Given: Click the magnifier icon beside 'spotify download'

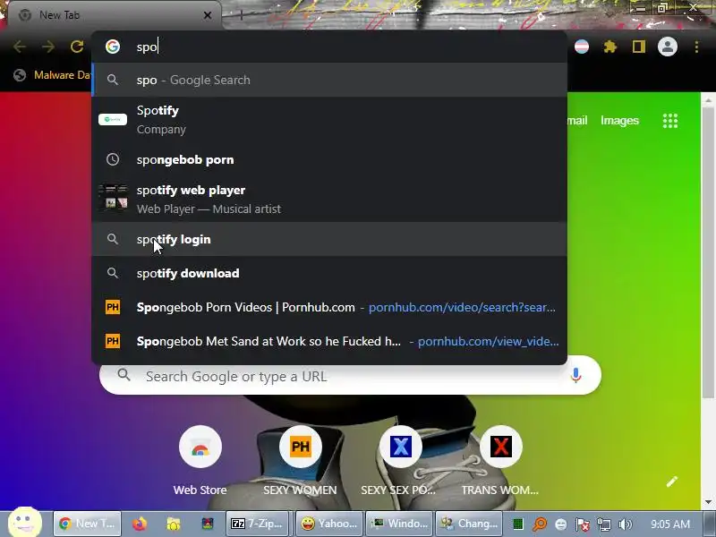Looking at the screenshot, I should point(113,273).
